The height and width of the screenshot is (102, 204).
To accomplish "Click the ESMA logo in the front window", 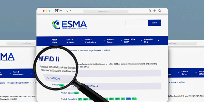I will (69, 24).
